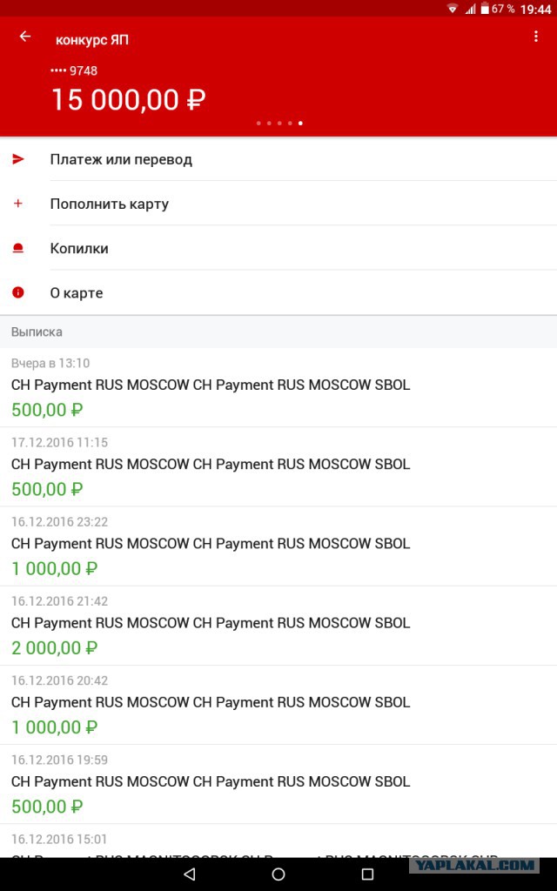Tap the card title конкурс ЯП
The height and width of the screenshot is (891, 557).
92,40
